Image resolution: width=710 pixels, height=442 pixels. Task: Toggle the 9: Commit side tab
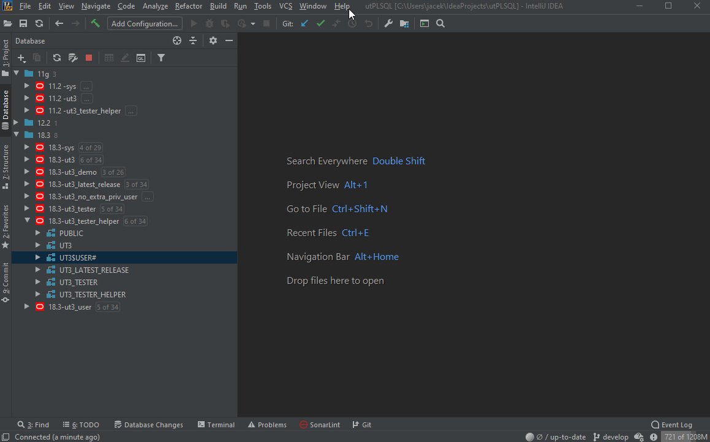coord(6,282)
